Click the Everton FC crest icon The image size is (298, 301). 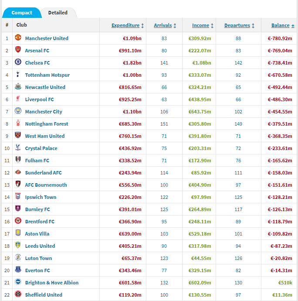(18, 270)
